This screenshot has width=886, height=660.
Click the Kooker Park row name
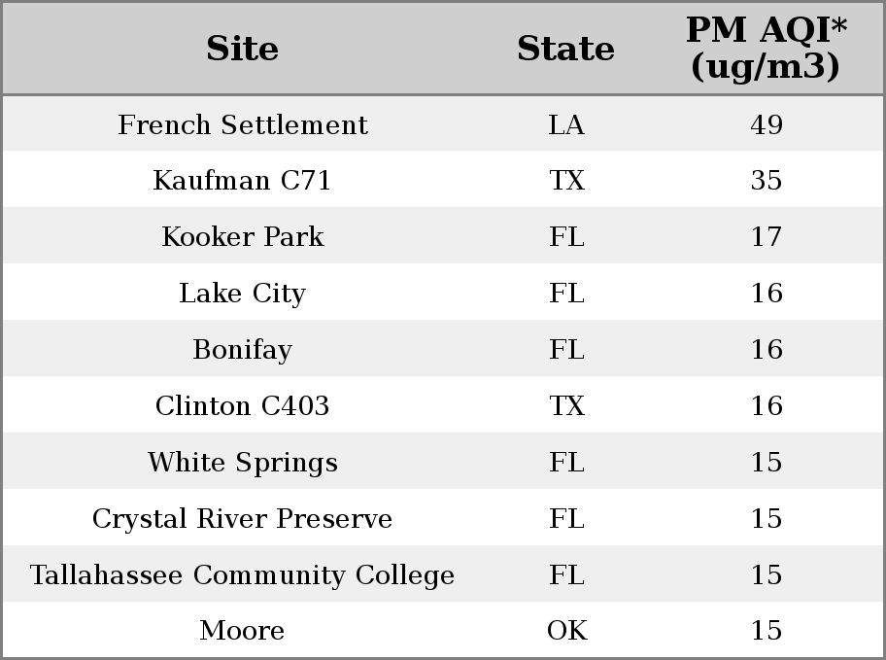click(243, 236)
